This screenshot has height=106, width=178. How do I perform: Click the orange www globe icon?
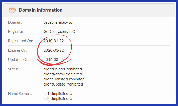pyautogui.click(x=12, y=10)
